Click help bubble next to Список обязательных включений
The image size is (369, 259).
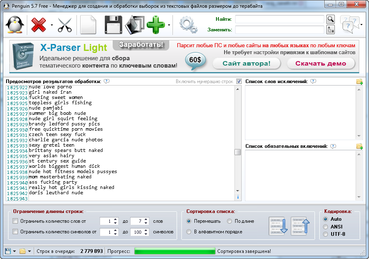[x=333, y=146]
